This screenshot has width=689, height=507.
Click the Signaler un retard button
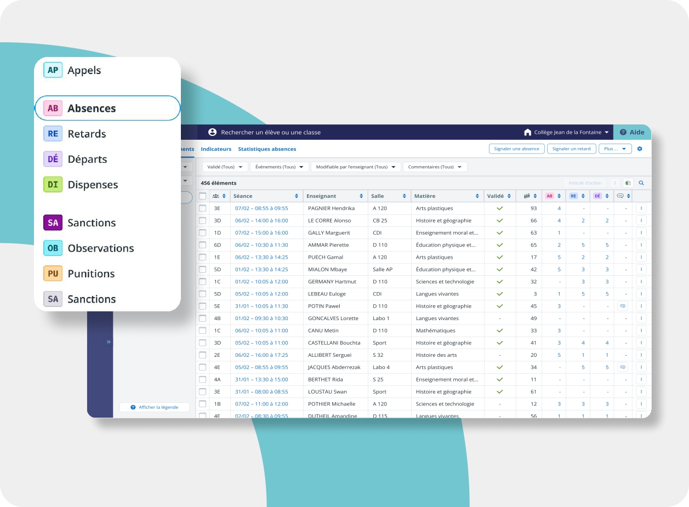coord(571,149)
